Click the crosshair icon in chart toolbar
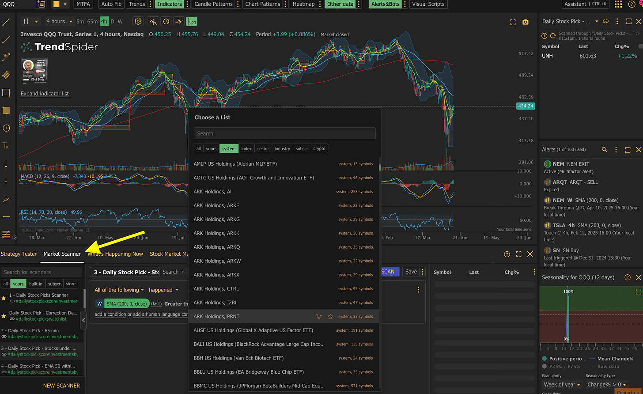Viewport: 643px width, 394px height. [179, 21]
